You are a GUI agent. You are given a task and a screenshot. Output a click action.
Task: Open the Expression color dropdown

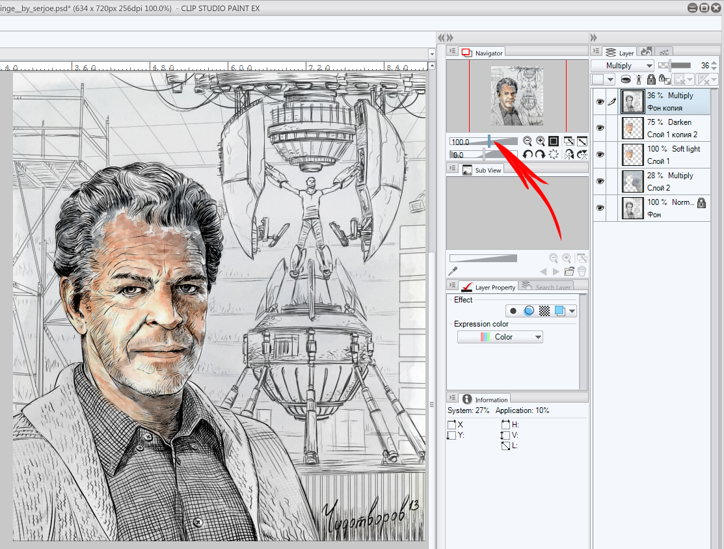tap(500, 337)
